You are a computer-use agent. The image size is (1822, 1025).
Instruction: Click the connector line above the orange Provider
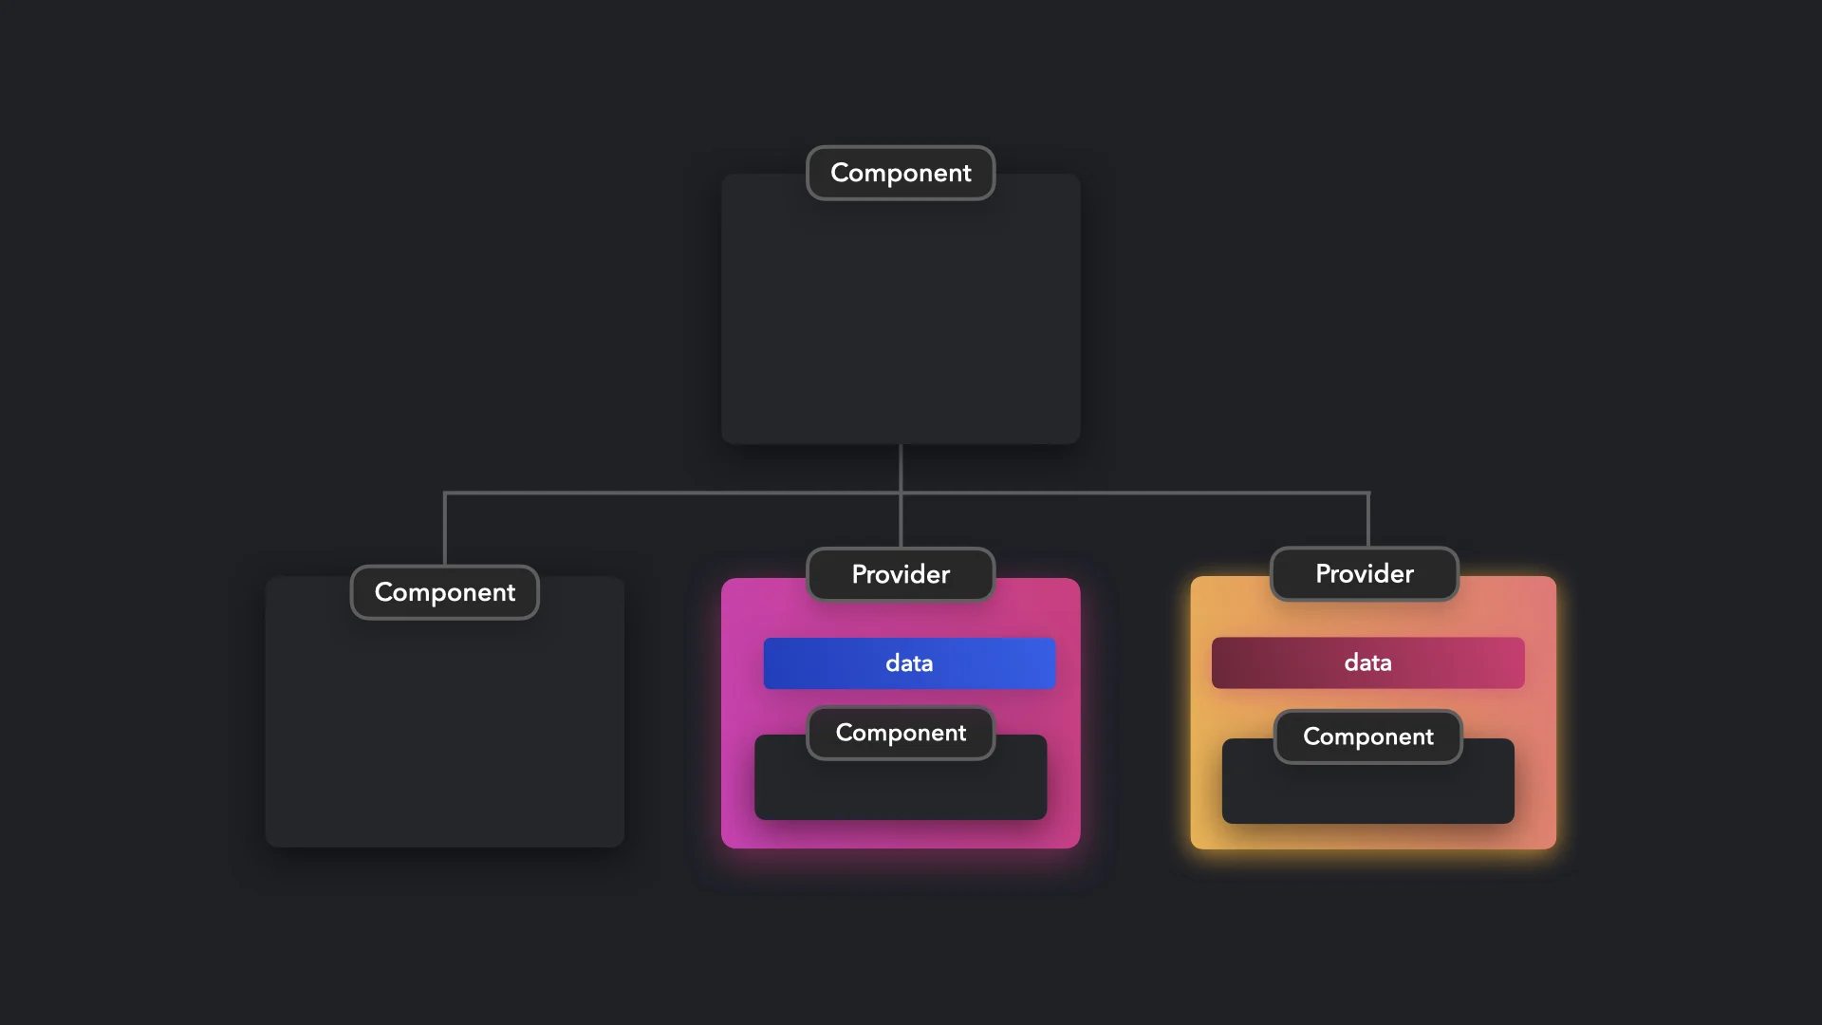[1367, 522]
